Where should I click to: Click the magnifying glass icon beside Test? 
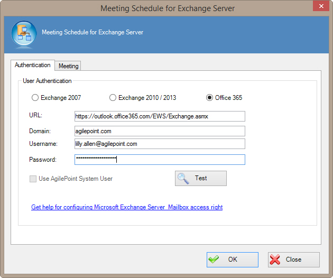[x=183, y=179]
